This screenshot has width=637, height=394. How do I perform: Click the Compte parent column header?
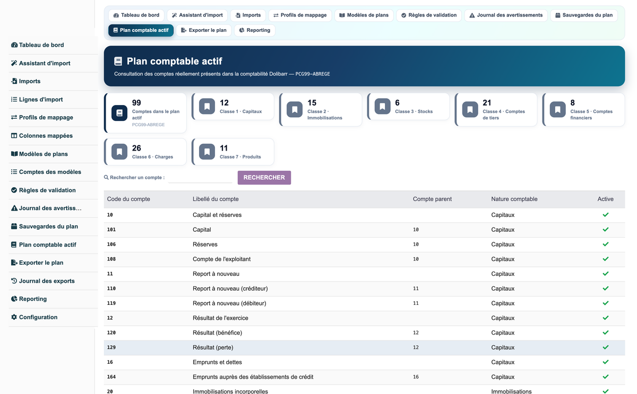click(432, 199)
